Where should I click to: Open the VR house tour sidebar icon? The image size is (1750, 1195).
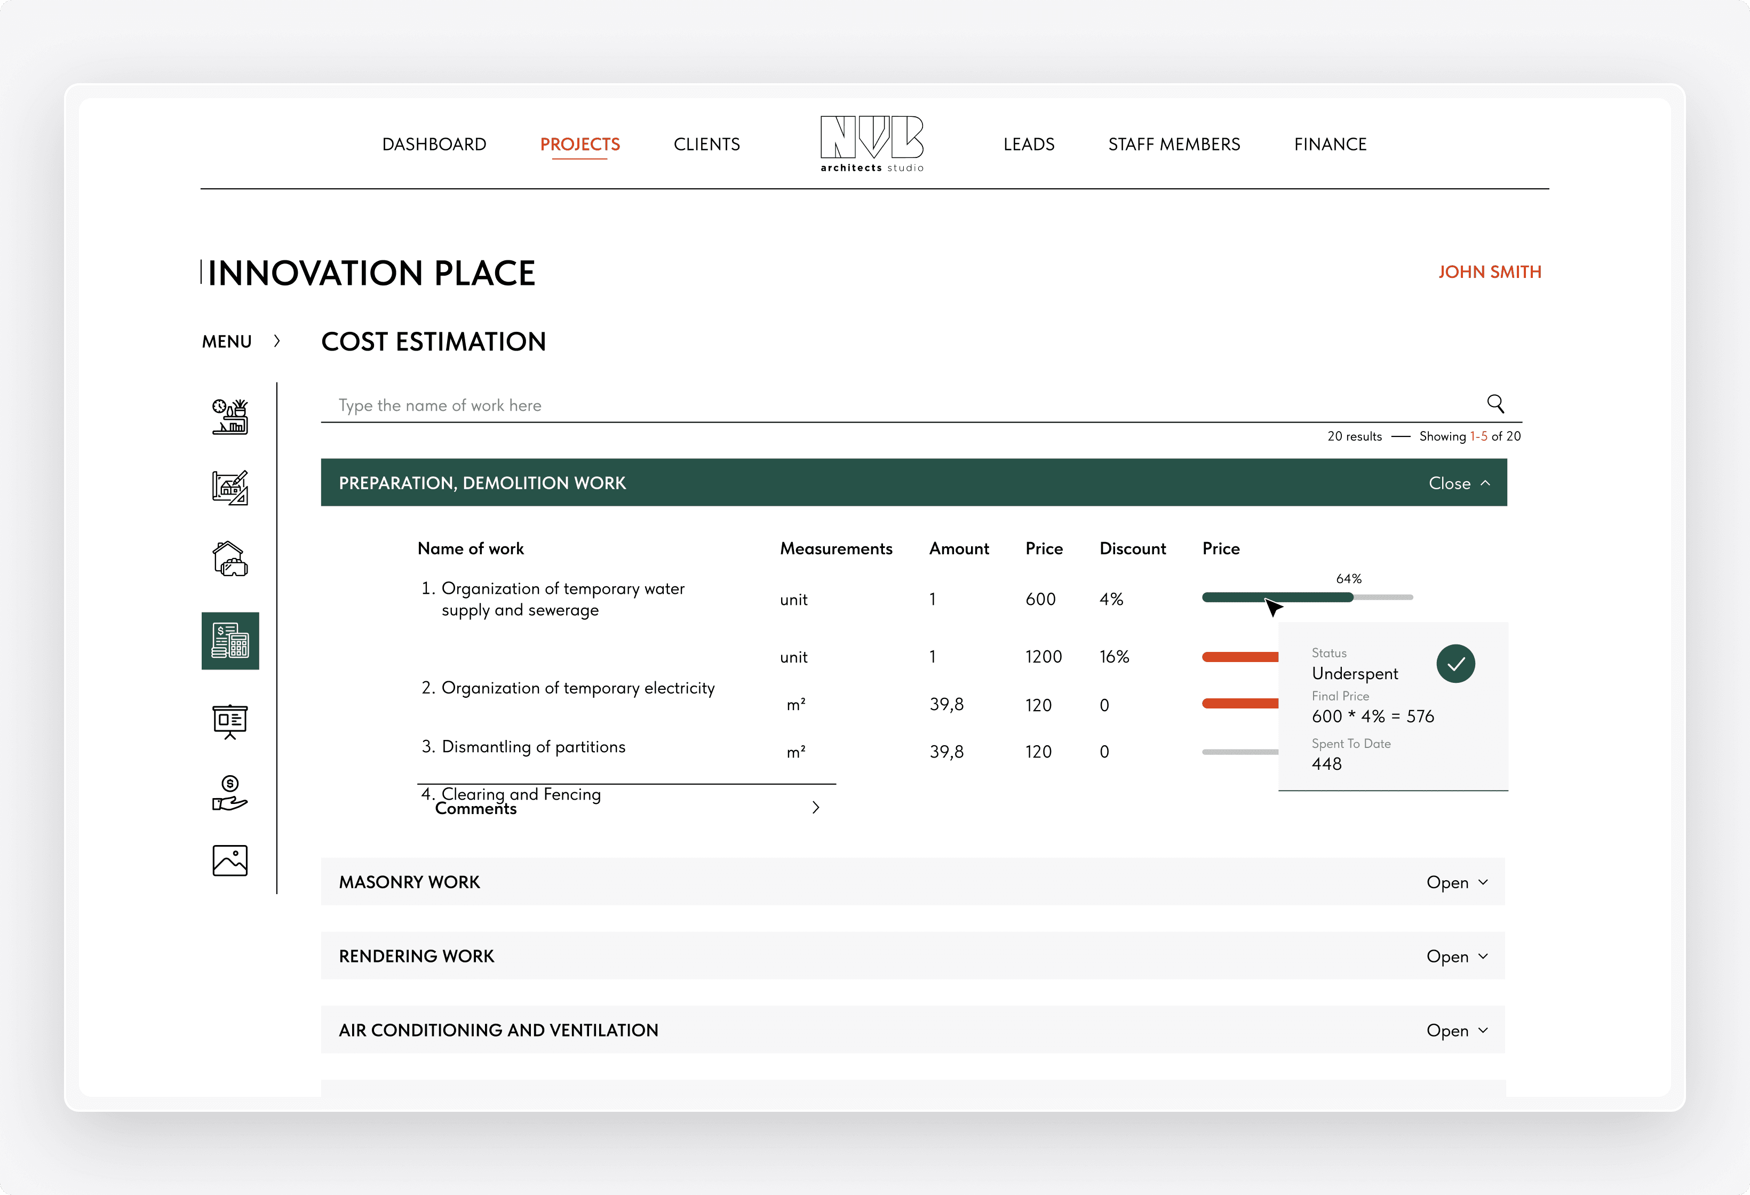point(229,559)
